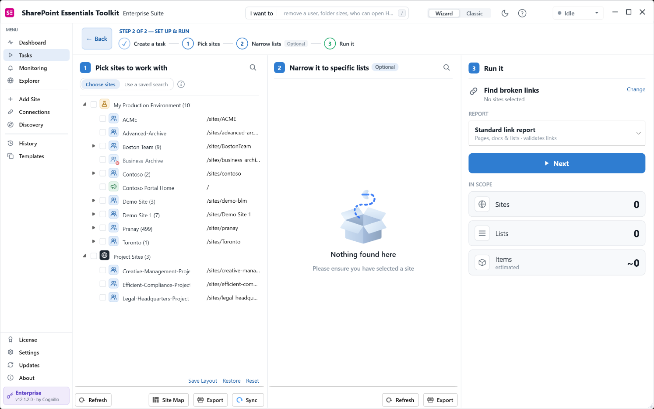Click the Business-Archive site icon

tap(114, 159)
